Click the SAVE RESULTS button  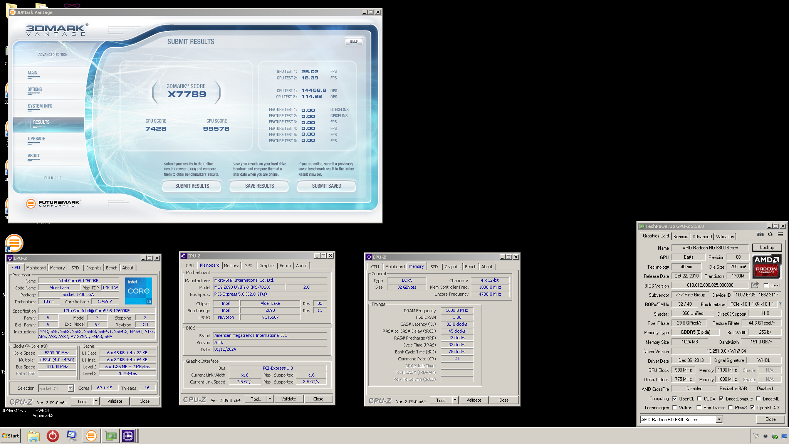[x=259, y=186]
